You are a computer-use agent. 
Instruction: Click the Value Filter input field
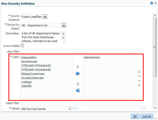[81, 103]
